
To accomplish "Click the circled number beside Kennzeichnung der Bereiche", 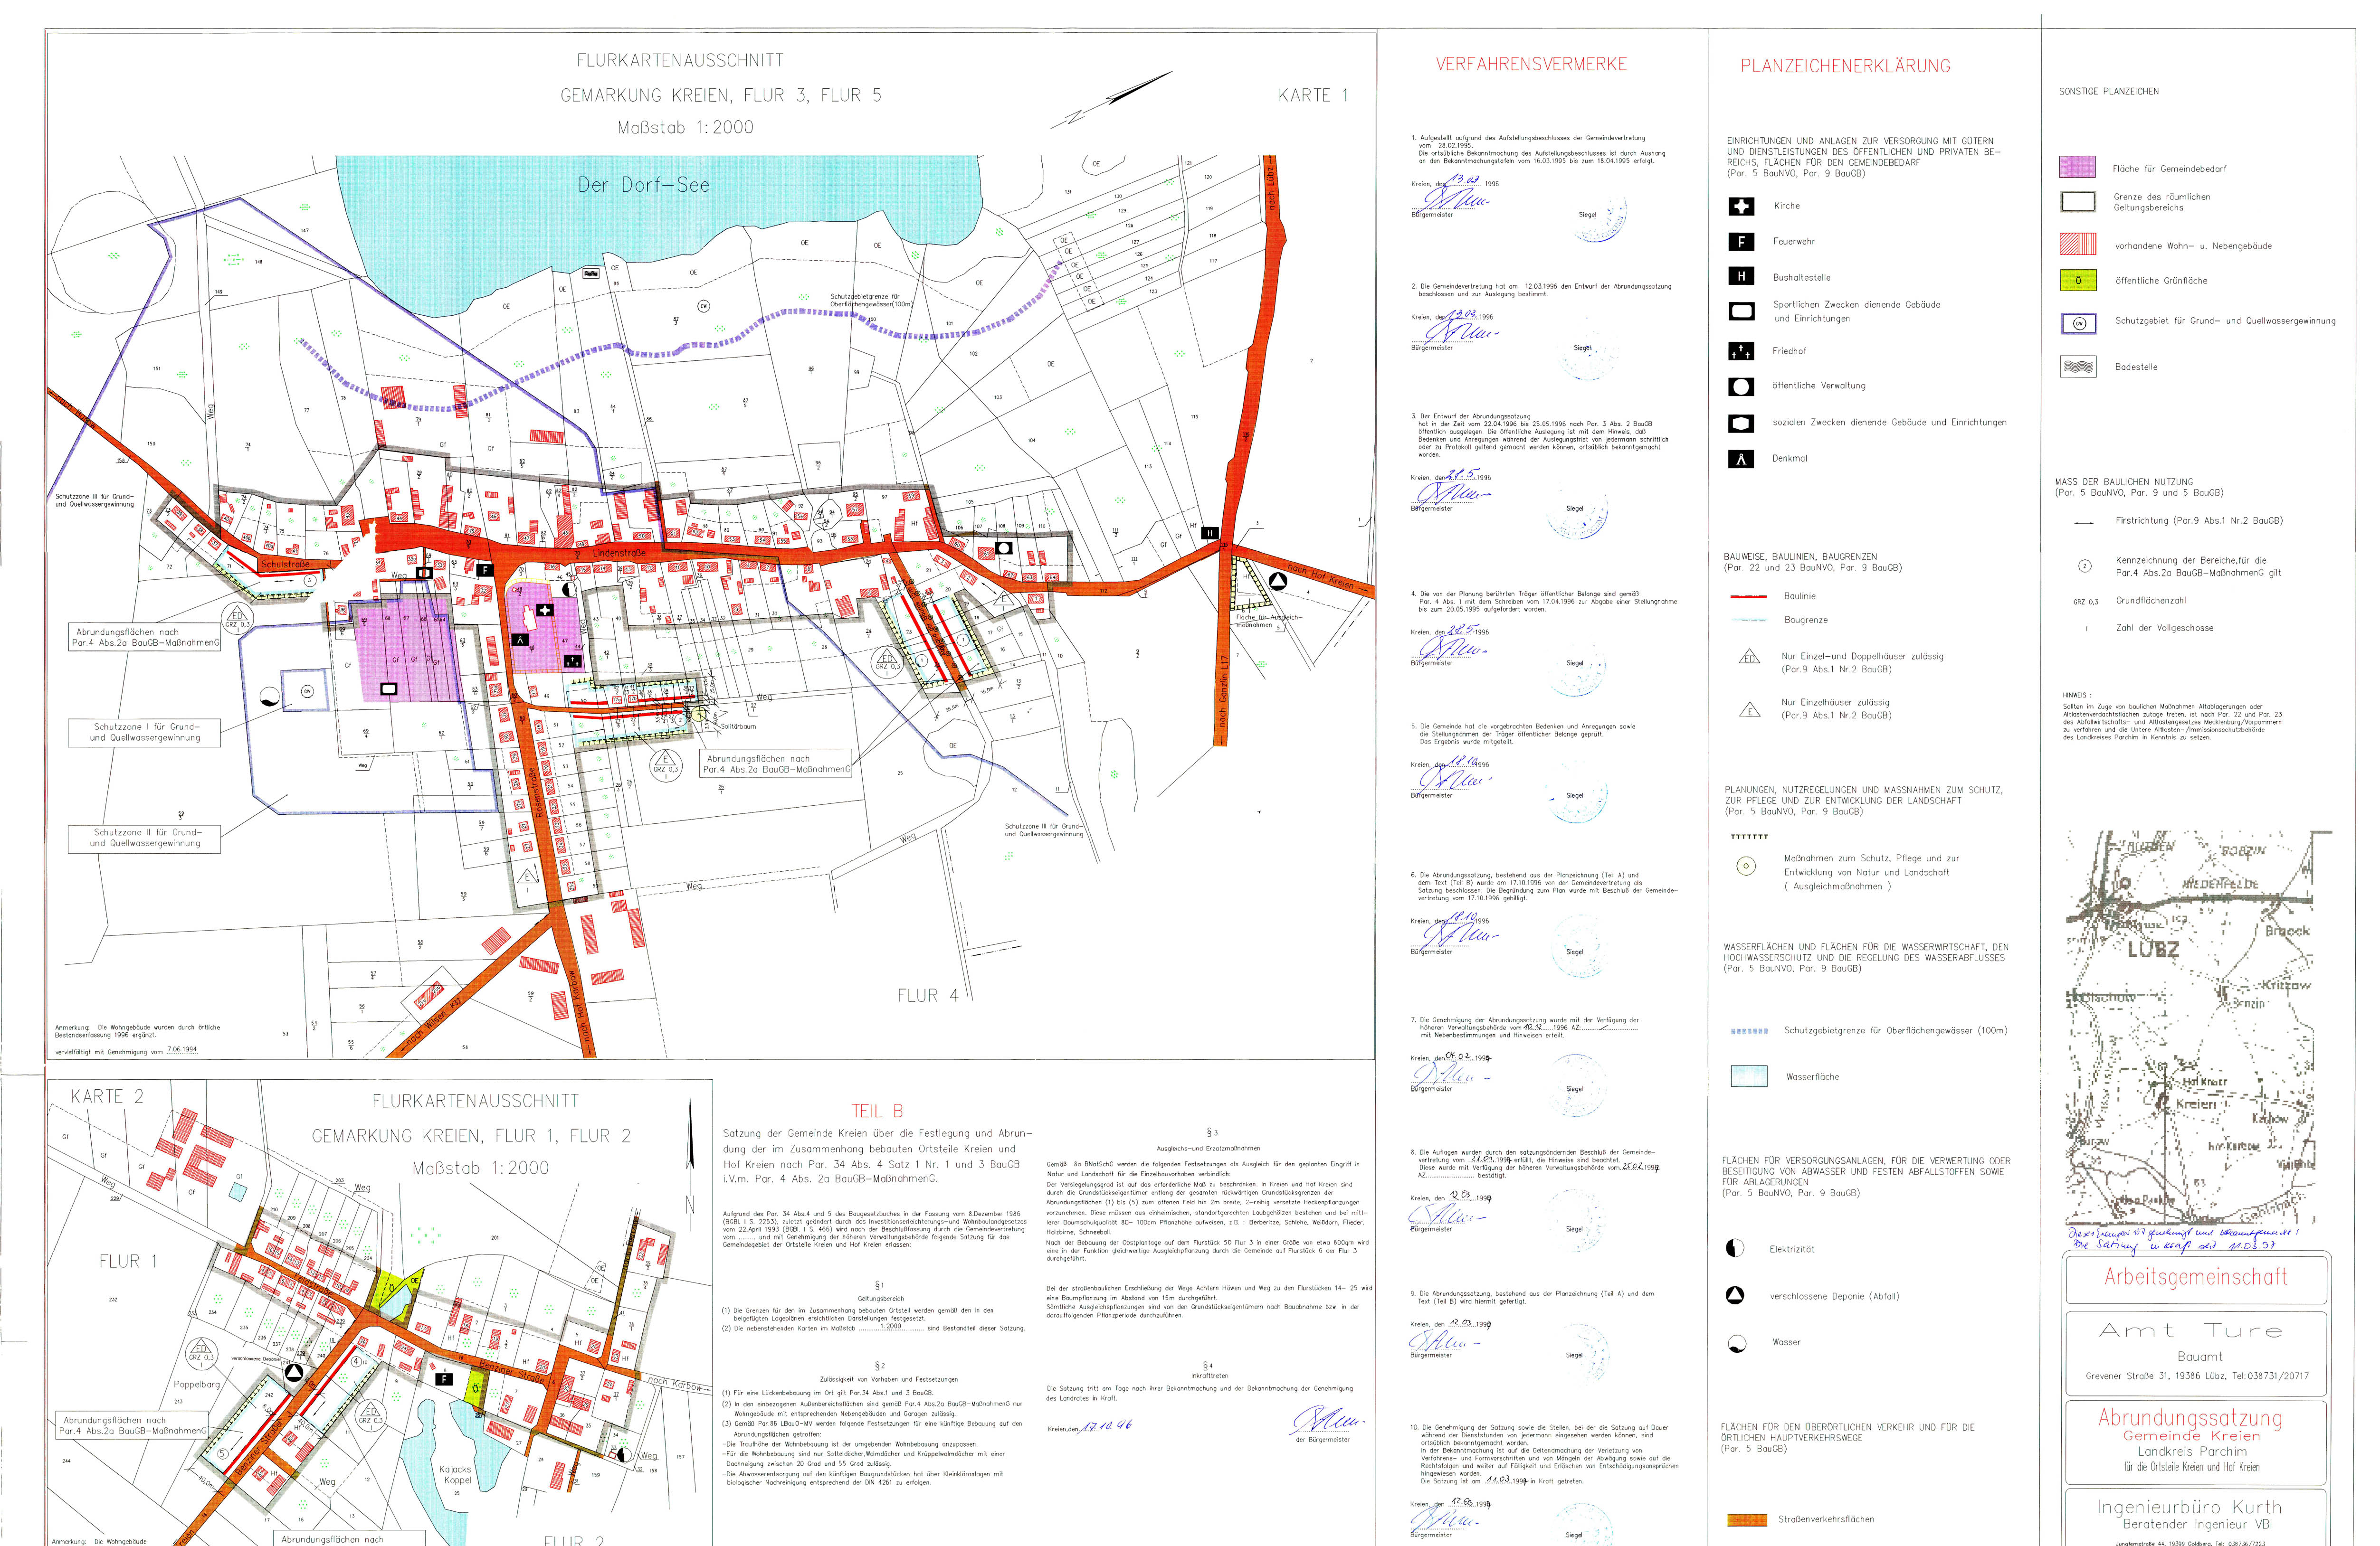I will [x=2084, y=566].
